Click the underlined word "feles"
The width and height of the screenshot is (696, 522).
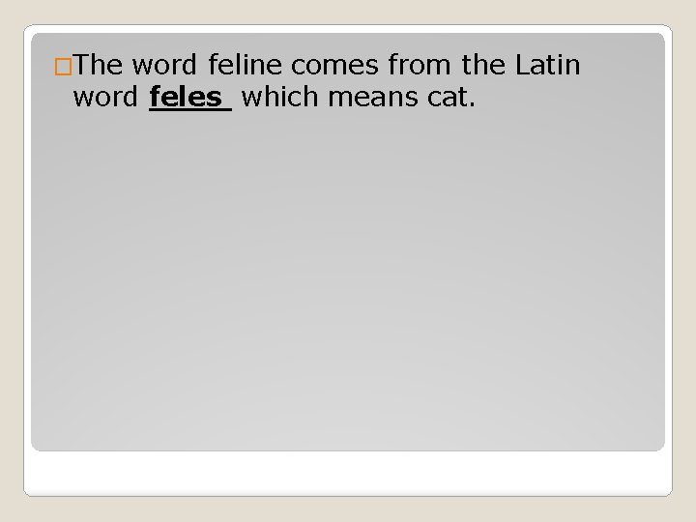190,100
